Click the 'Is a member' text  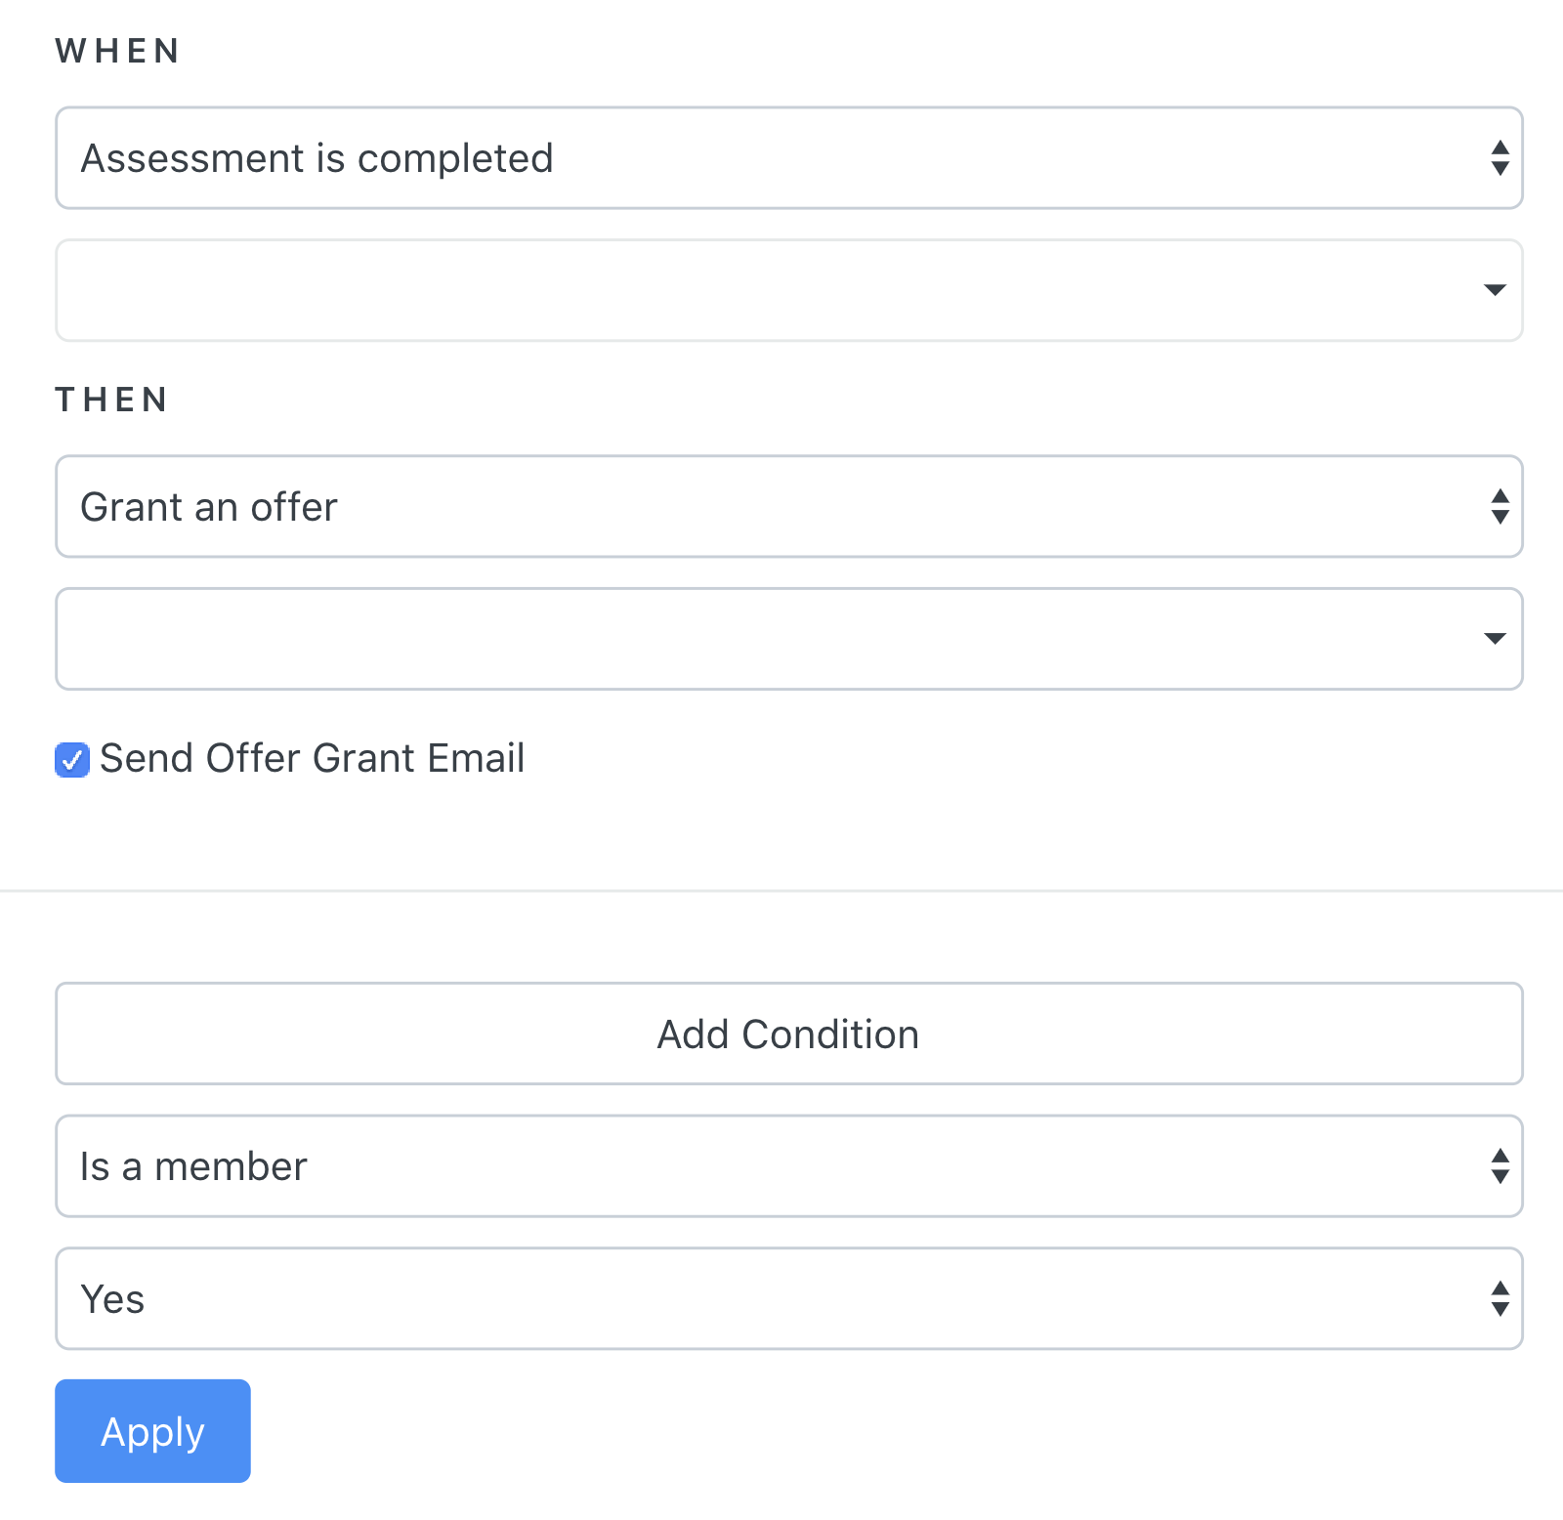[x=193, y=1166]
